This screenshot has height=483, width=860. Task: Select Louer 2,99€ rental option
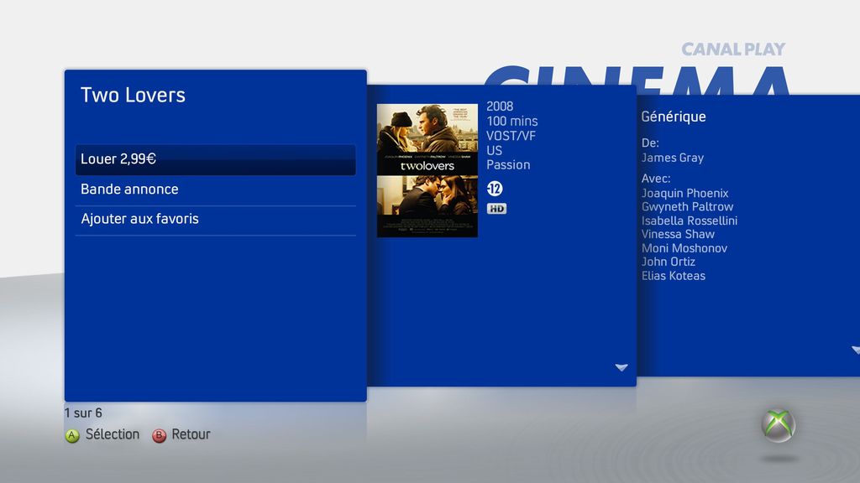tap(216, 159)
